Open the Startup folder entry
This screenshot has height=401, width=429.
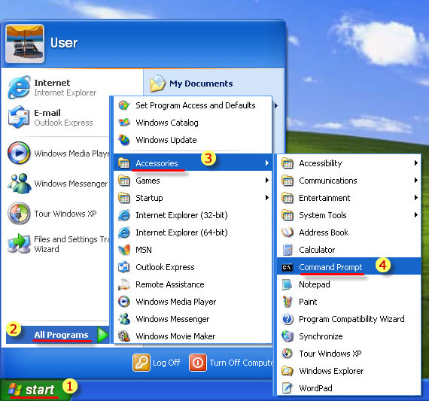(193, 198)
